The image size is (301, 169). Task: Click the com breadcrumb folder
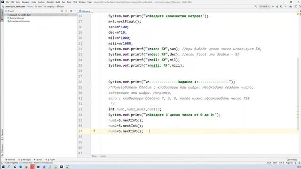coord(39,7)
